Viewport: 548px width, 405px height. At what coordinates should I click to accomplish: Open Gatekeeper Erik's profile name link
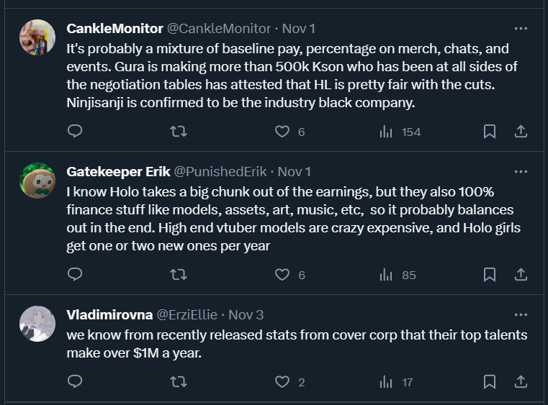tap(118, 172)
